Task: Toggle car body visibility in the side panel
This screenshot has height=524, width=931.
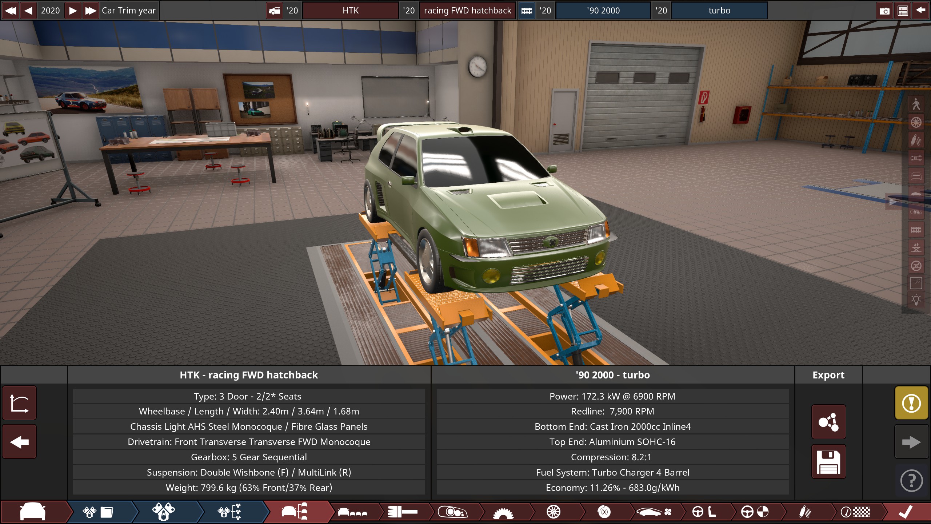Action: coord(916,194)
